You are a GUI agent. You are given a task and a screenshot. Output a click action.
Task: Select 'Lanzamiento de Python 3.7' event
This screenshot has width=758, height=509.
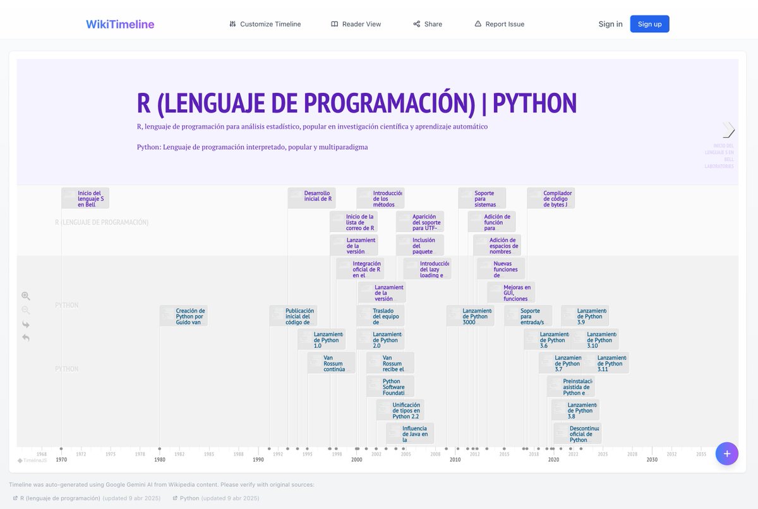point(560,362)
